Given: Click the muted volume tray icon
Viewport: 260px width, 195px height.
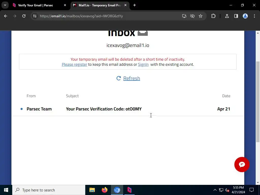Looking at the screenshot, I should click(227, 190).
